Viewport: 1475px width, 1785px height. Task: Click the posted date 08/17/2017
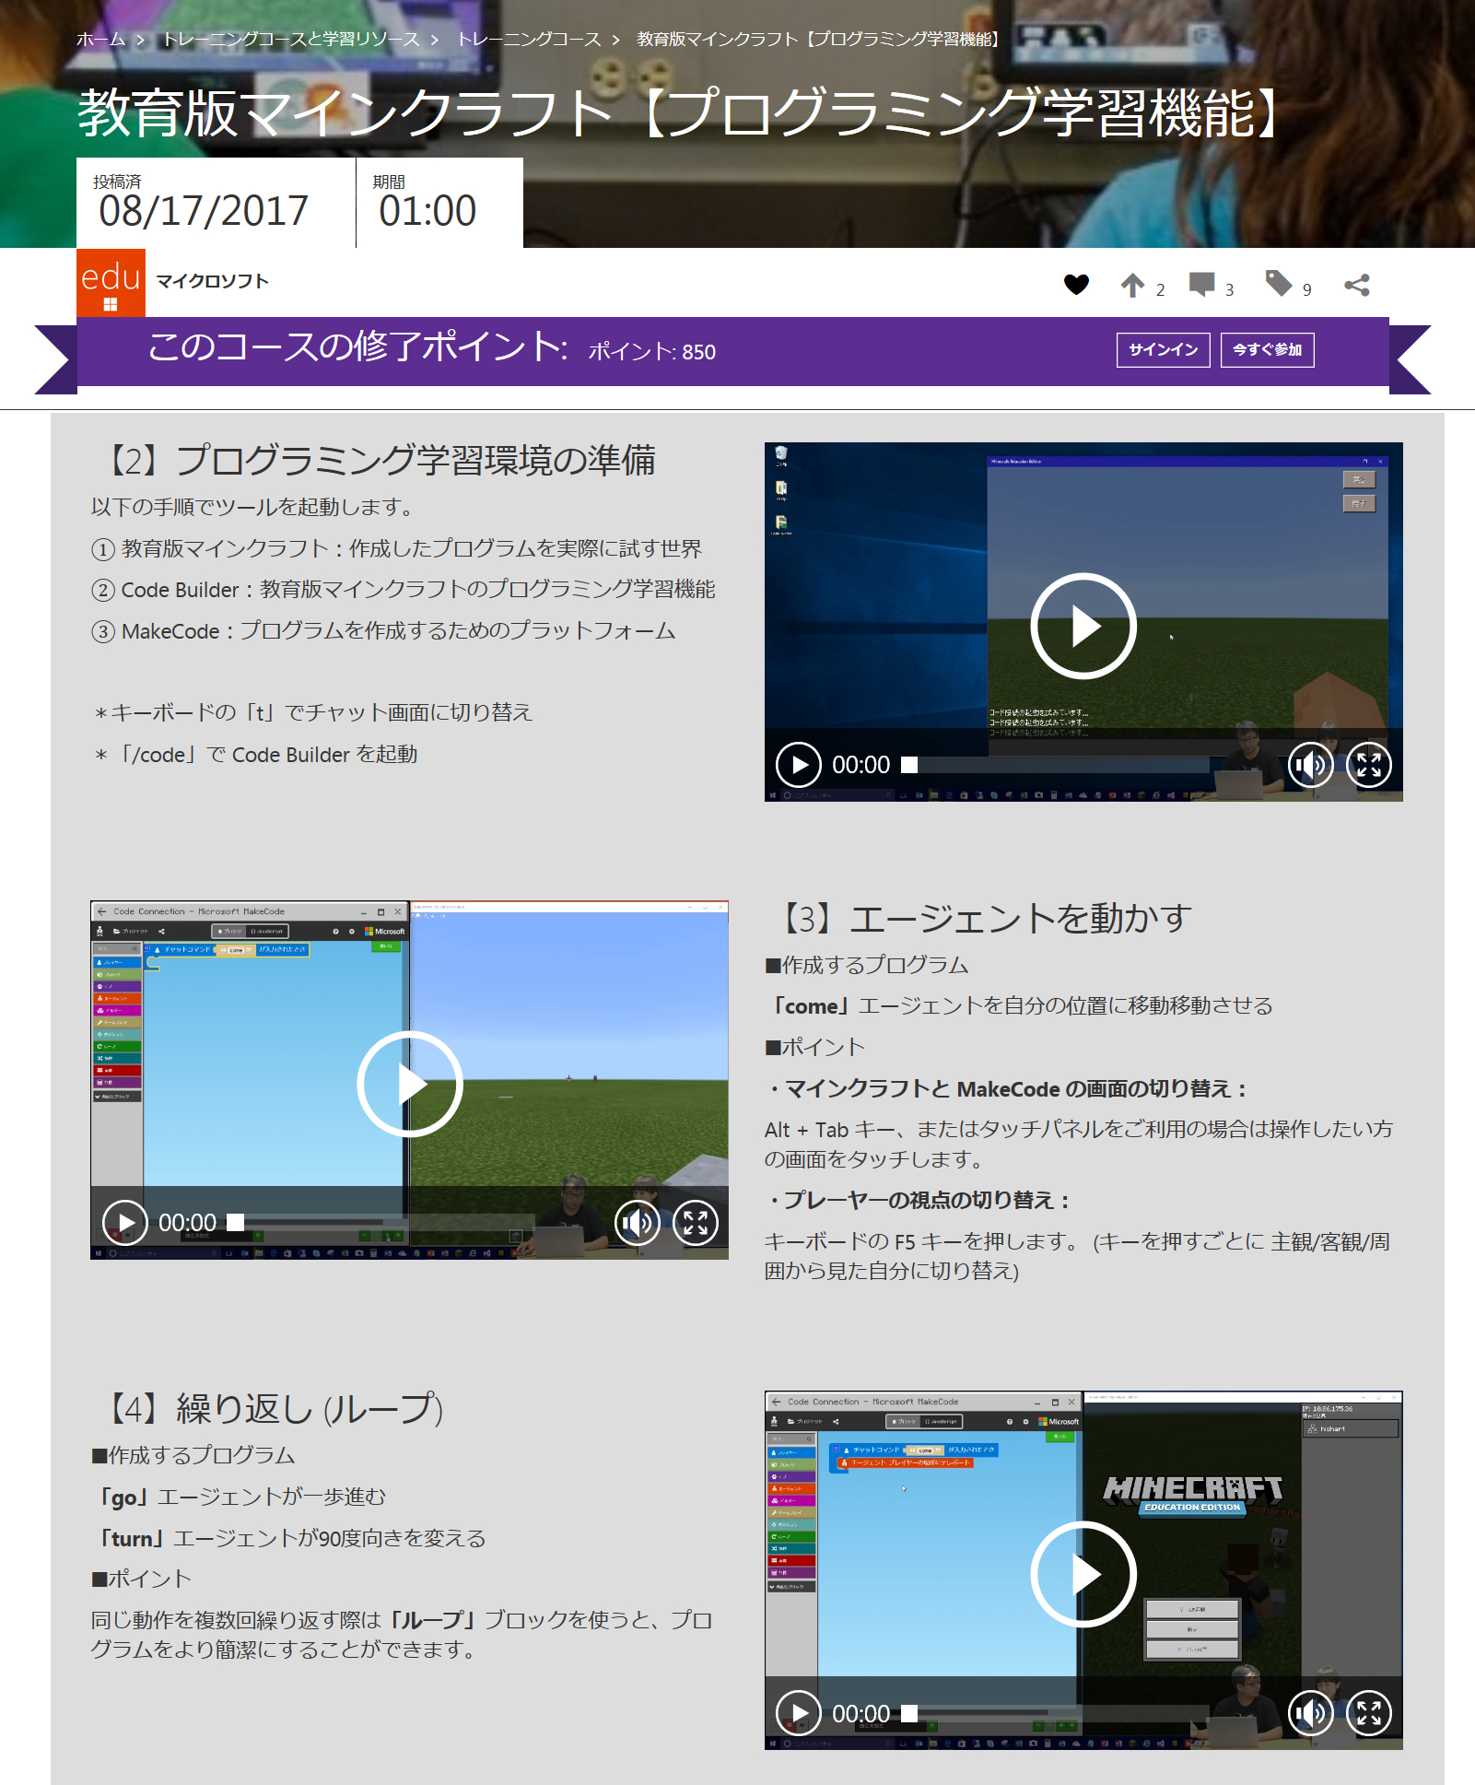pyautogui.click(x=204, y=211)
